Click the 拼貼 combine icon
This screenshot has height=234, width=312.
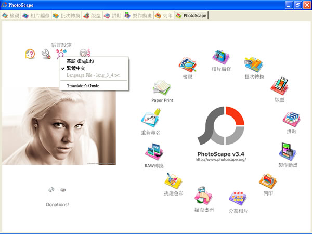click(x=291, y=120)
